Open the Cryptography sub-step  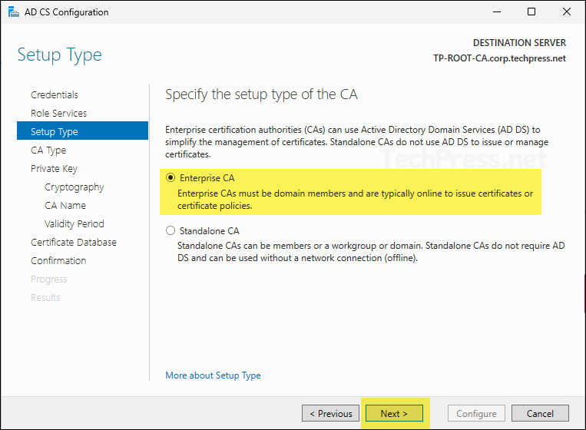74,187
